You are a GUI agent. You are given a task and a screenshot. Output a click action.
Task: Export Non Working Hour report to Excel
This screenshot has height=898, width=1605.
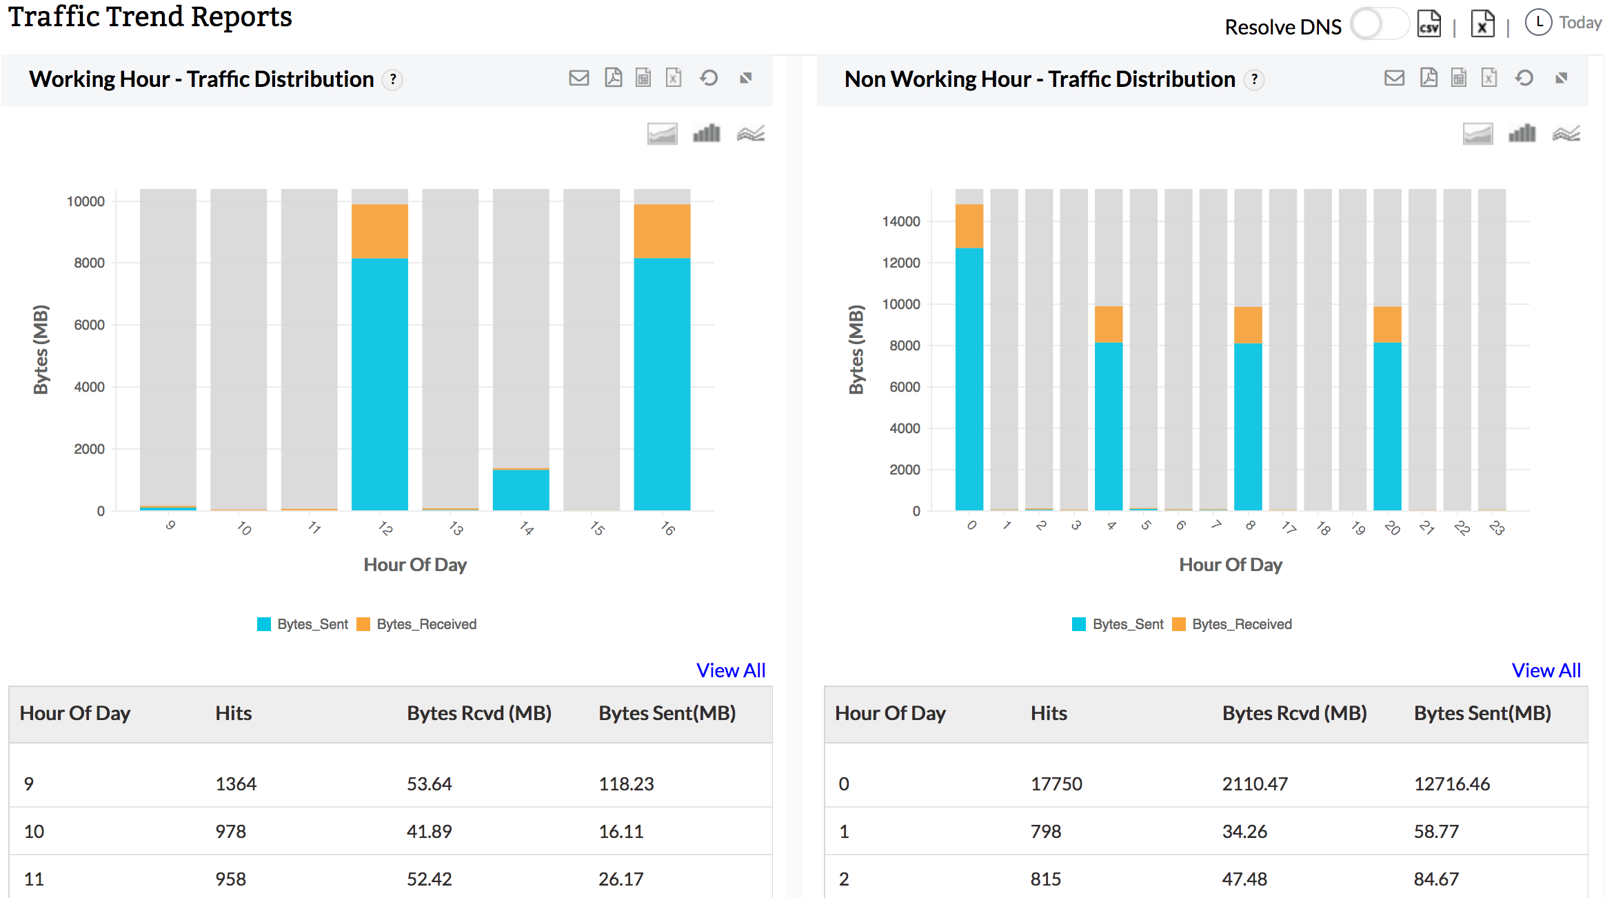(x=1489, y=78)
